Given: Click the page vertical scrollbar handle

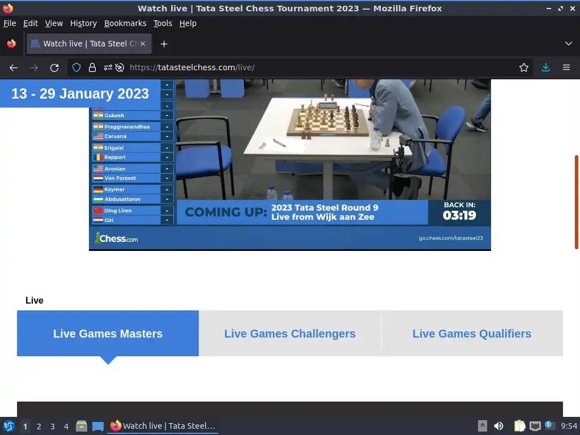Looking at the screenshot, I should (x=576, y=202).
